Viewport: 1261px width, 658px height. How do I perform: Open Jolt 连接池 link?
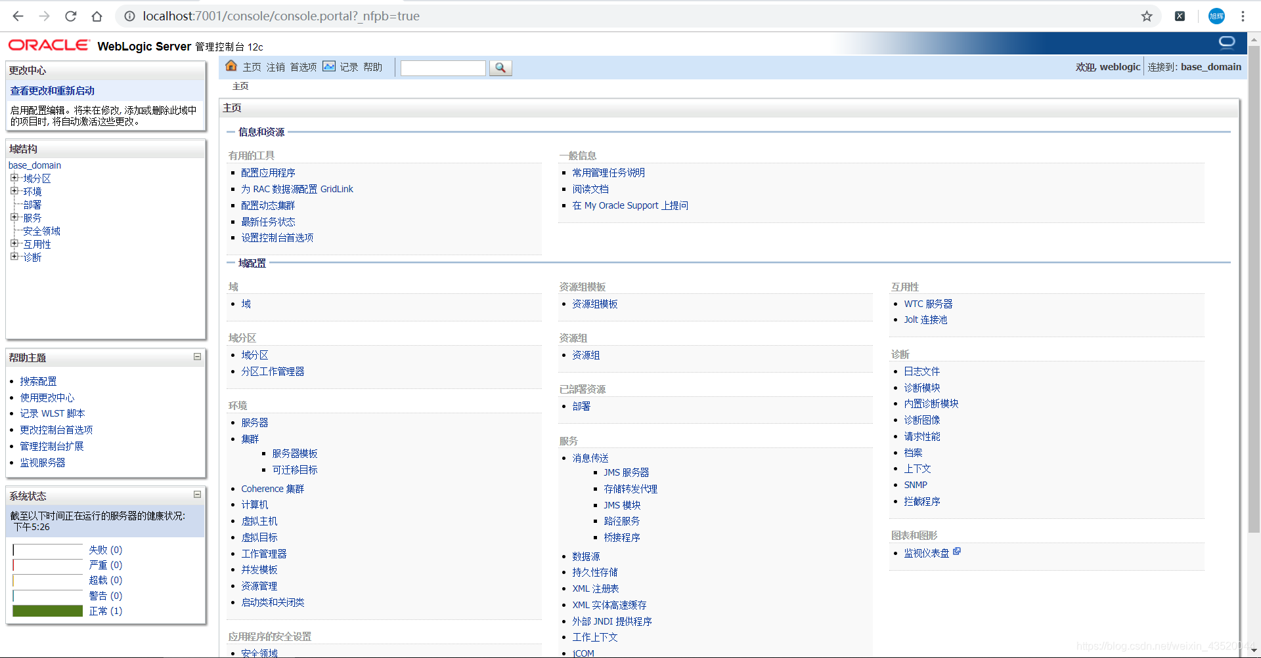925,319
